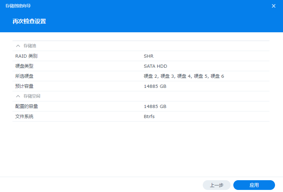Select the 文件系统 row label
This screenshot has height=192, width=283.
(x=24, y=116)
